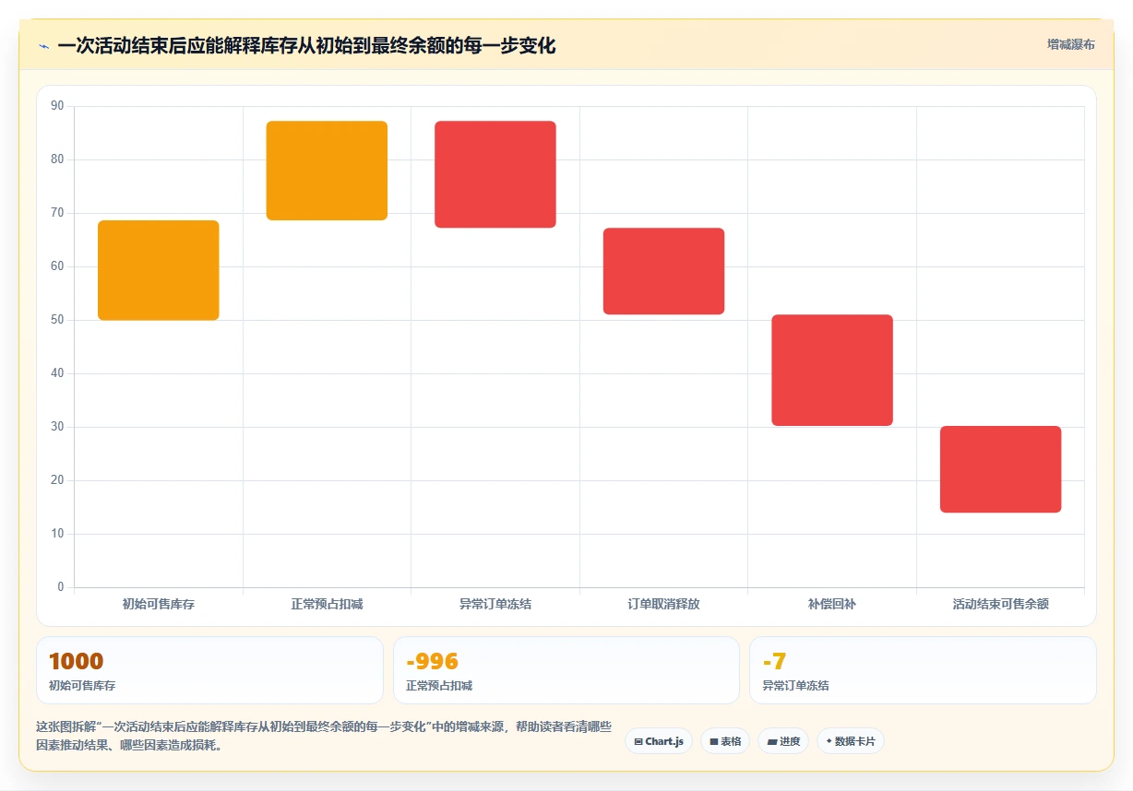The height and width of the screenshot is (791, 1133).
Task: Click the 补偿回补 x-axis label
Action: pyautogui.click(x=832, y=605)
